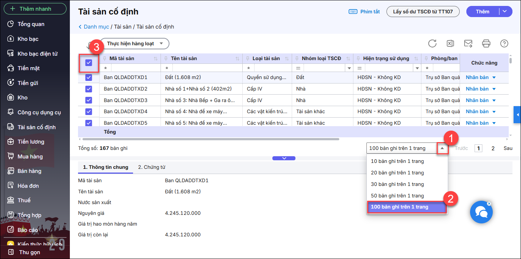521x259 pixels.
Task: Open the Thực hiện hàng loạt dropdown
Action: [135, 43]
